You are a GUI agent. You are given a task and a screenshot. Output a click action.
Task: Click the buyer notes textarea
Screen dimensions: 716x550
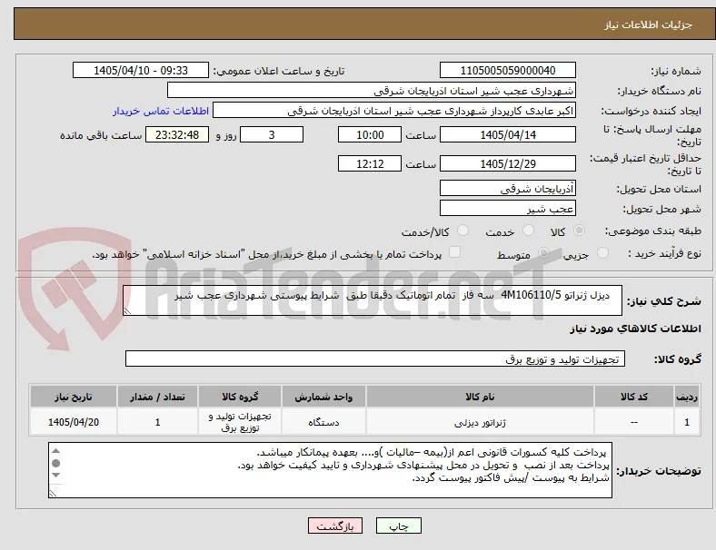click(x=330, y=470)
